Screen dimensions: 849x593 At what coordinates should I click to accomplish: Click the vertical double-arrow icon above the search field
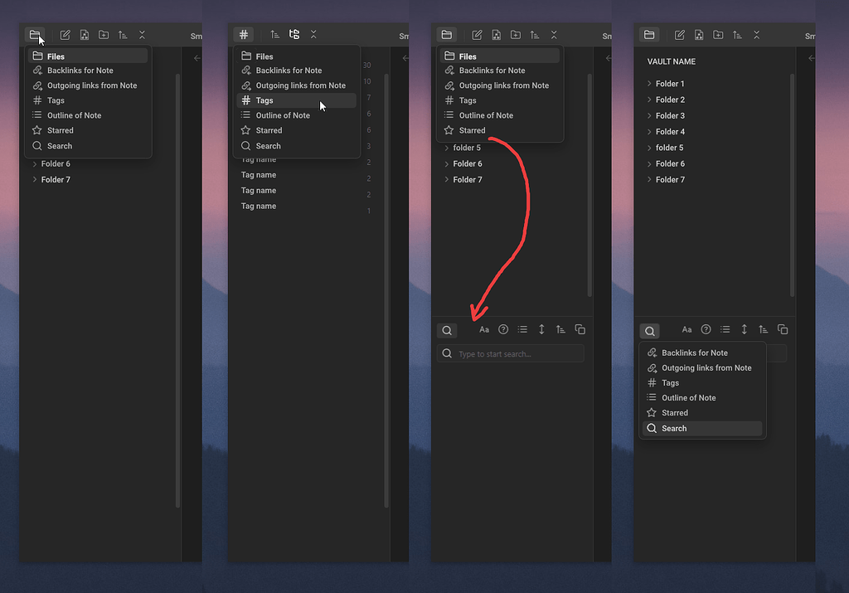pyautogui.click(x=541, y=329)
